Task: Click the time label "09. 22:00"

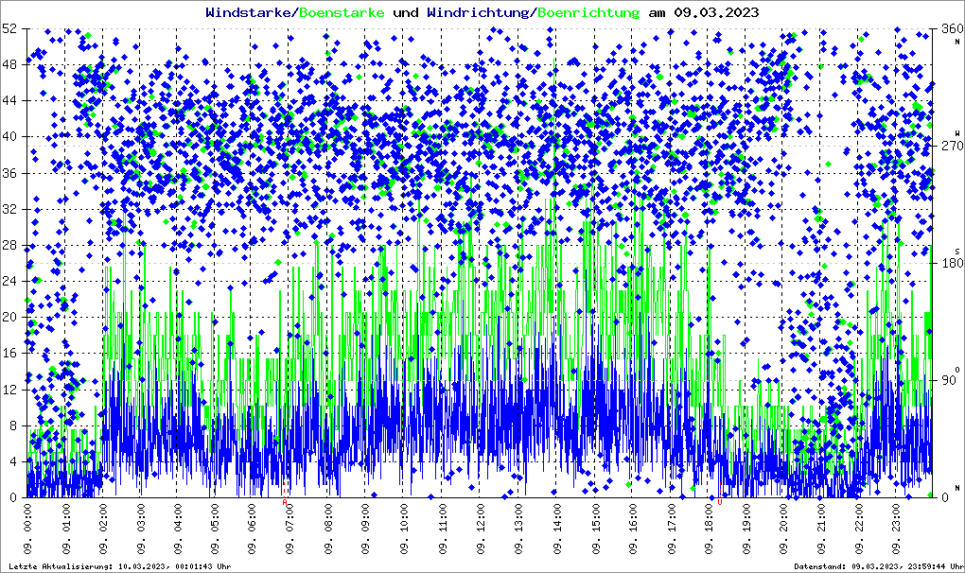Action: point(860,529)
